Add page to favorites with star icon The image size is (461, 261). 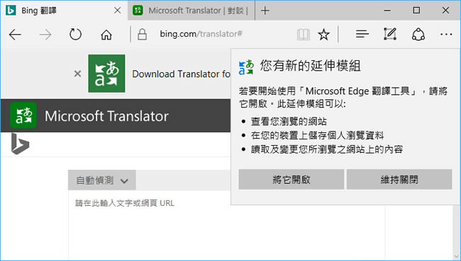323,35
